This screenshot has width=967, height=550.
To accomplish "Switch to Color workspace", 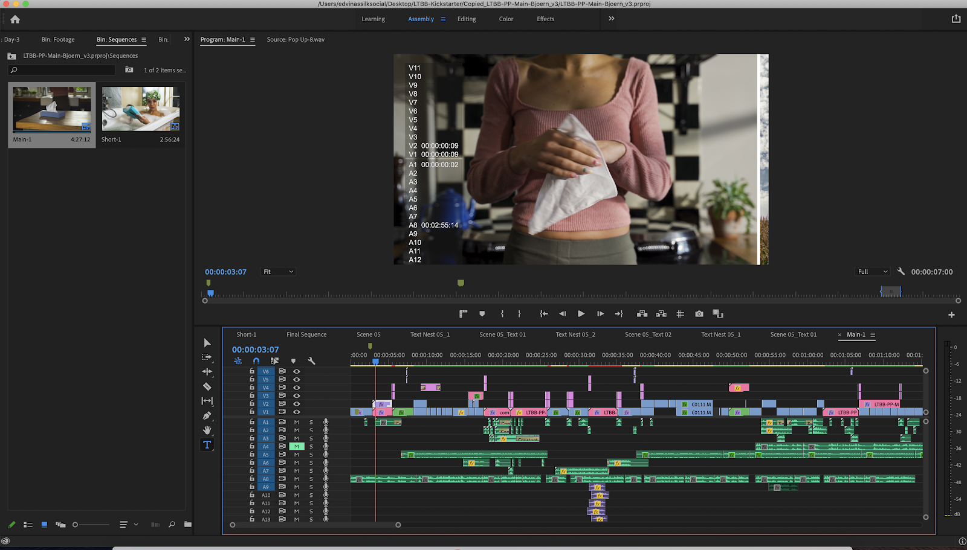I will [x=506, y=19].
